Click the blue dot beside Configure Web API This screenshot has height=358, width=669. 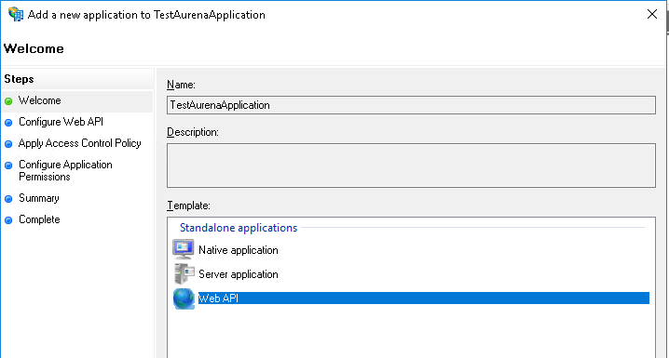click(8, 123)
